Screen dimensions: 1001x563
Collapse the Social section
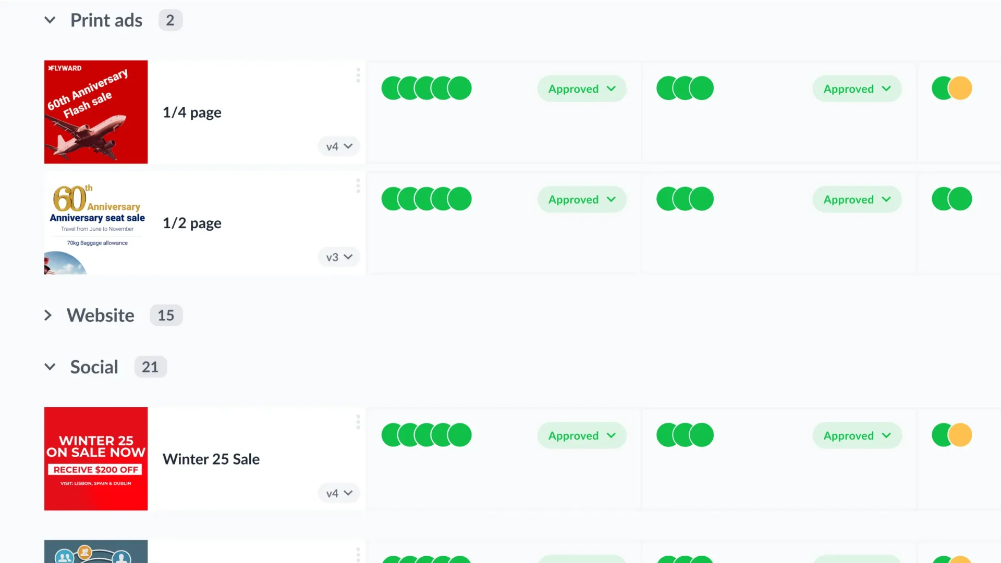(x=50, y=367)
